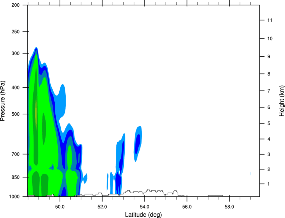Pick the 2 km height label
This screenshot has width=285, height=218.
(269, 169)
